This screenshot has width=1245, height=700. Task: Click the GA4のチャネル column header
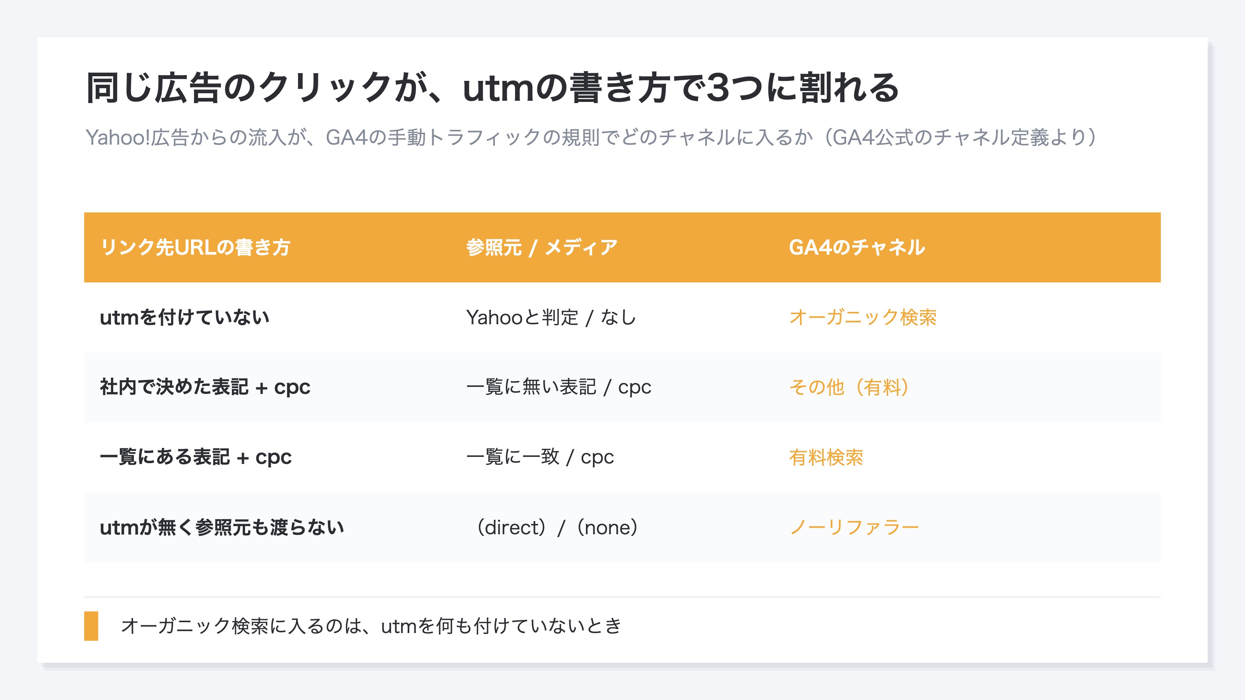coord(857,247)
